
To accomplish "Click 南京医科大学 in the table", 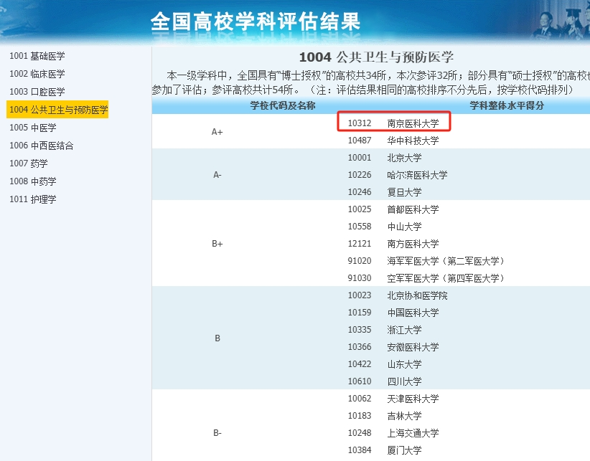I will coord(413,123).
